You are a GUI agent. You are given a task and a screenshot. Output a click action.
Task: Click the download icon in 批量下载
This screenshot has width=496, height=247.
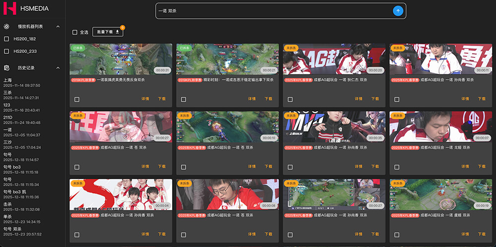[x=118, y=32]
